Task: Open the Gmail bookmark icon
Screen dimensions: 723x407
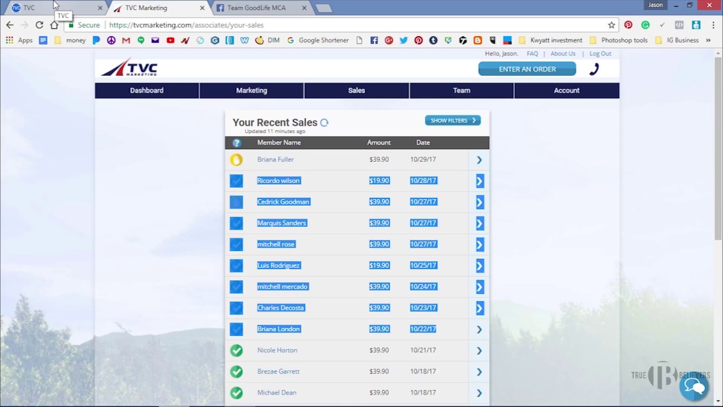Action: click(126, 40)
